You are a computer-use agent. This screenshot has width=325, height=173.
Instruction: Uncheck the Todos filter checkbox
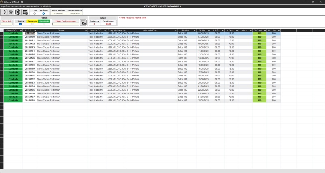(20, 24)
